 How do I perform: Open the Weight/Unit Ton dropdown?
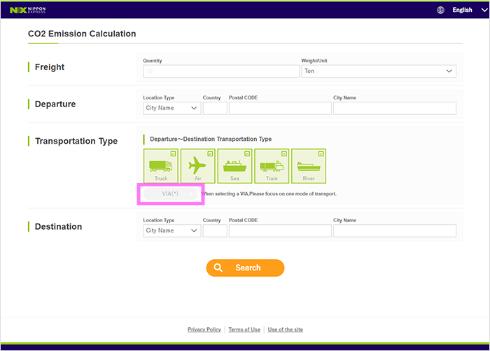pos(378,71)
